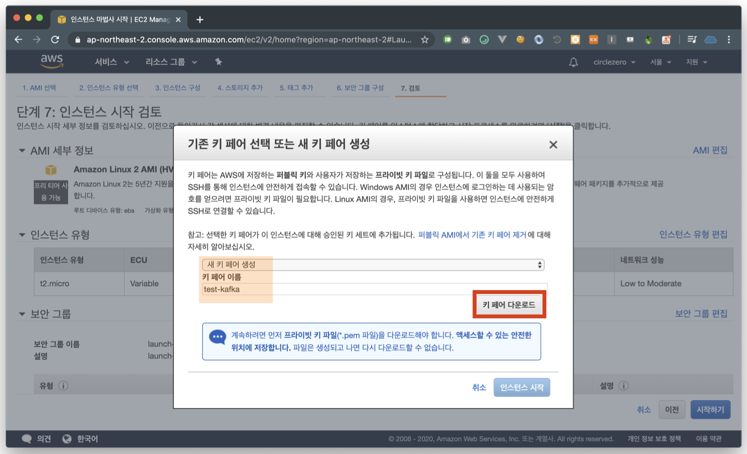Go to step 4. 스토리지 추가

click(240, 88)
